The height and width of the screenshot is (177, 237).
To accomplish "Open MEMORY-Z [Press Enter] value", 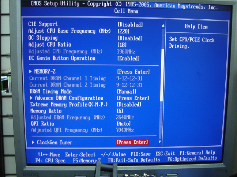I will click(133, 72).
